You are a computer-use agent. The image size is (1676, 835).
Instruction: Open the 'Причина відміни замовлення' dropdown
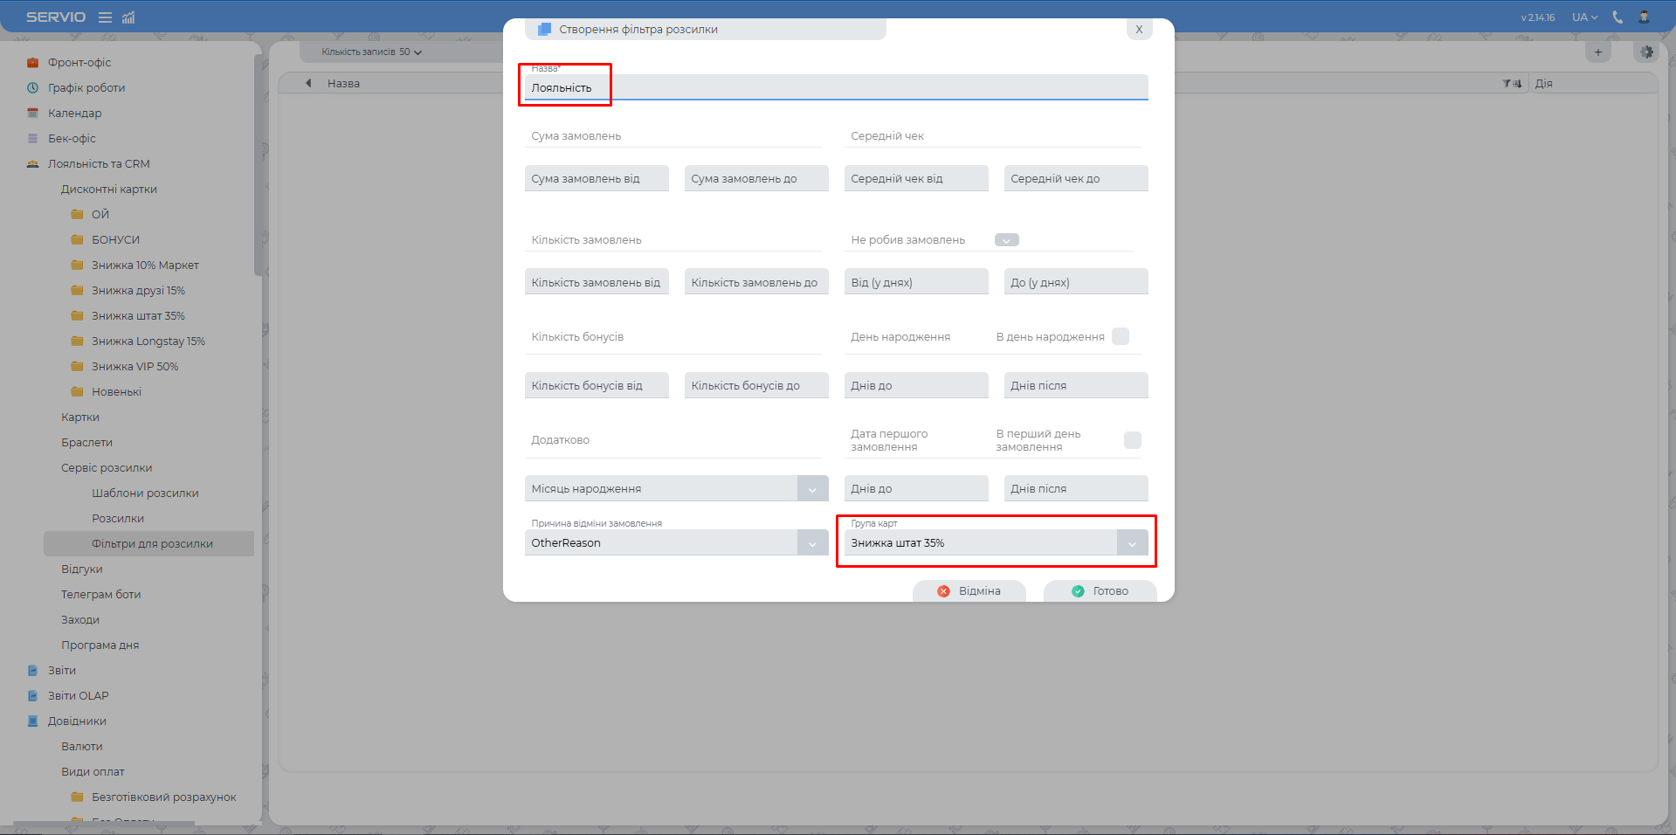[x=812, y=543]
